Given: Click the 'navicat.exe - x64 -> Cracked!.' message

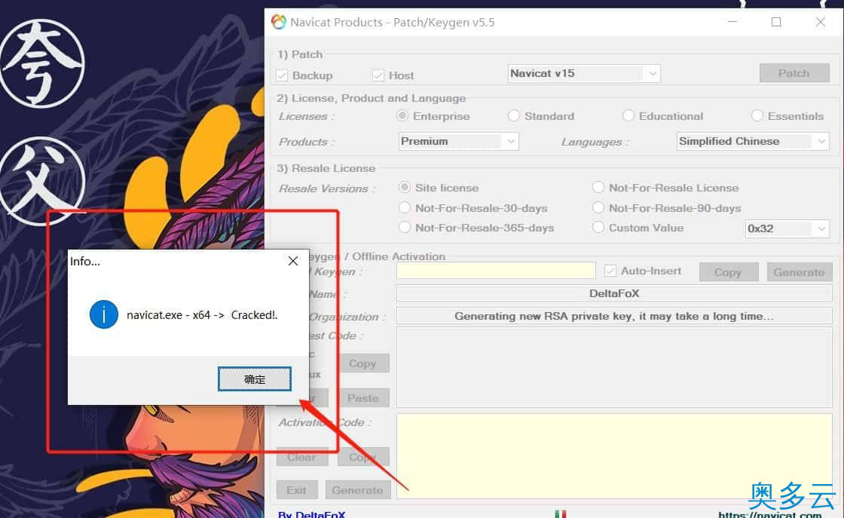Looking at the screenshot, I should pyautogui.click(x=202, y=315).
